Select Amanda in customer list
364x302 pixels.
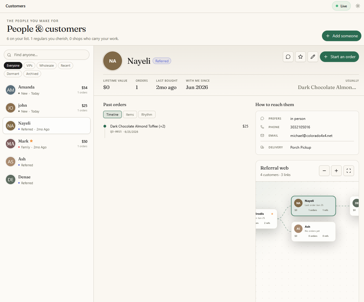46,90
